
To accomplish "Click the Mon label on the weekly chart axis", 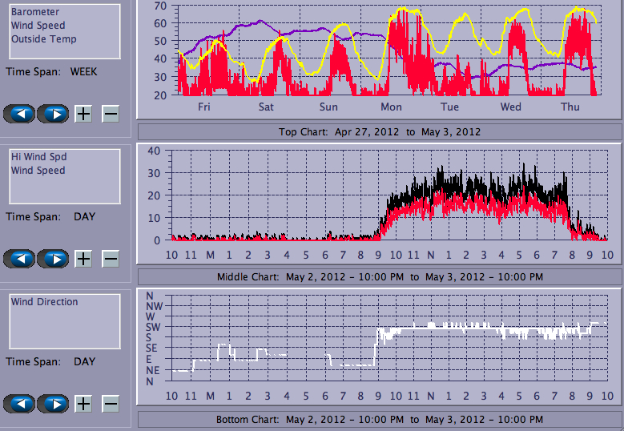I will click(391, 107).
